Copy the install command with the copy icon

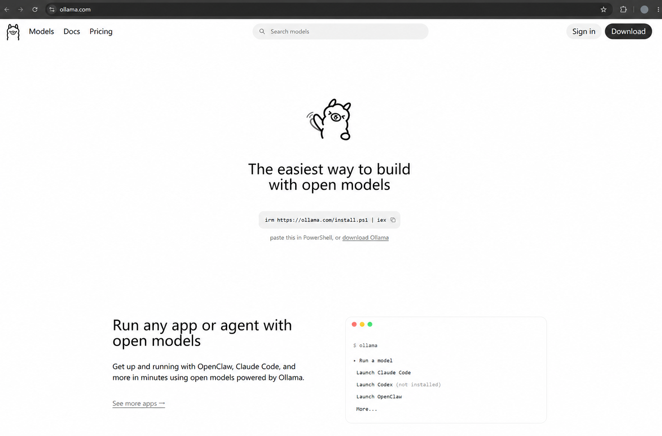[393, 220]
